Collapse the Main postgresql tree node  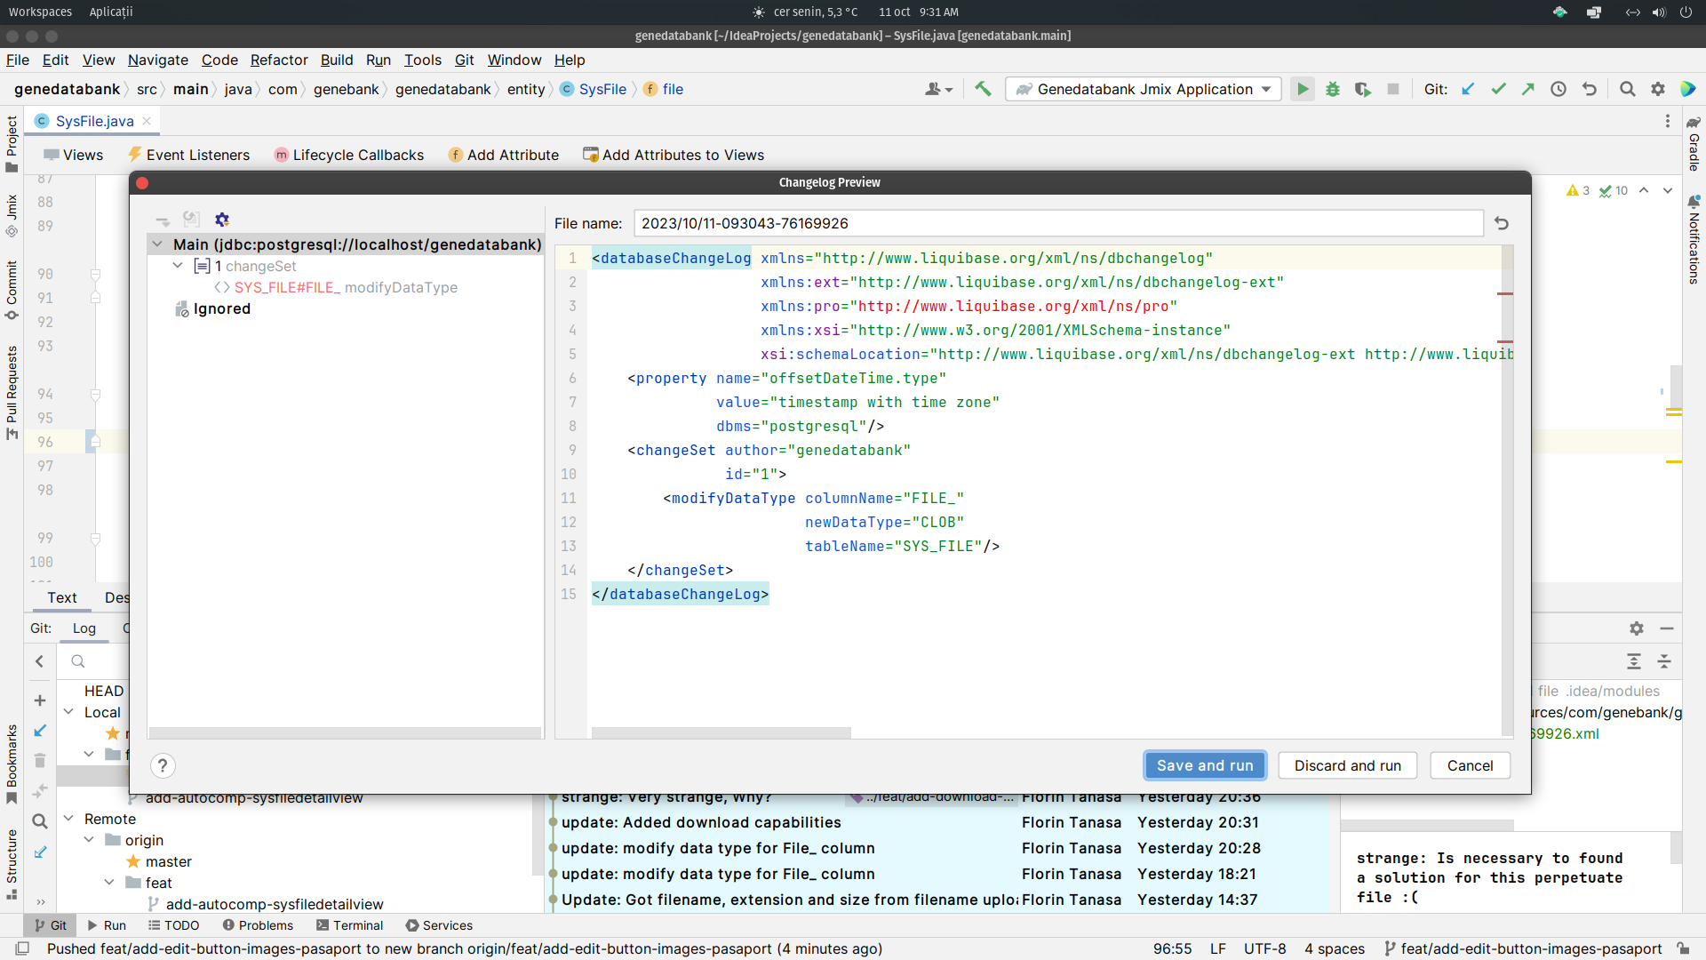157,244
